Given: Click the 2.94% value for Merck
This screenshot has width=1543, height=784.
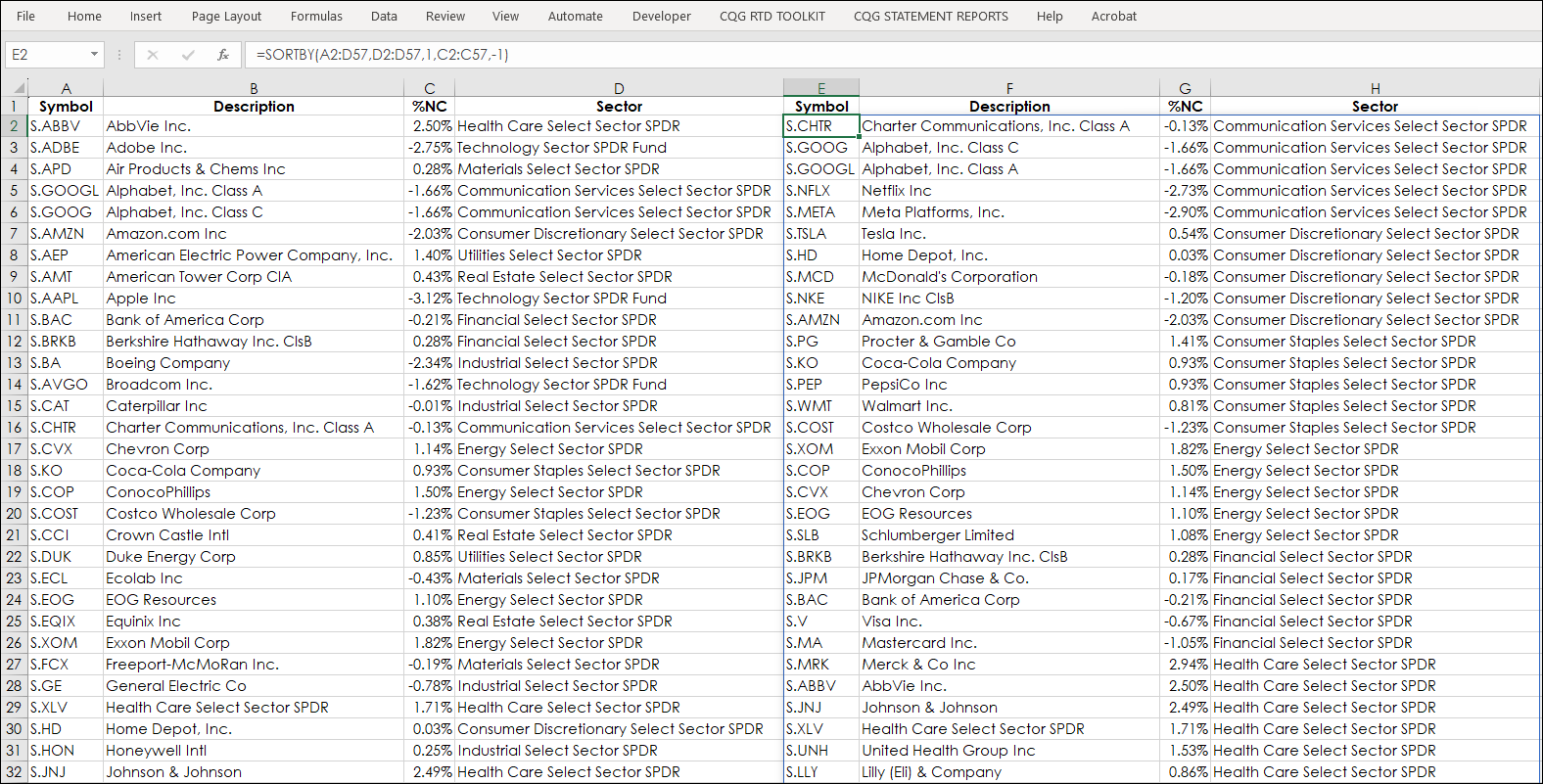Looking at the screenshot, I should (x=1185, y=665).
